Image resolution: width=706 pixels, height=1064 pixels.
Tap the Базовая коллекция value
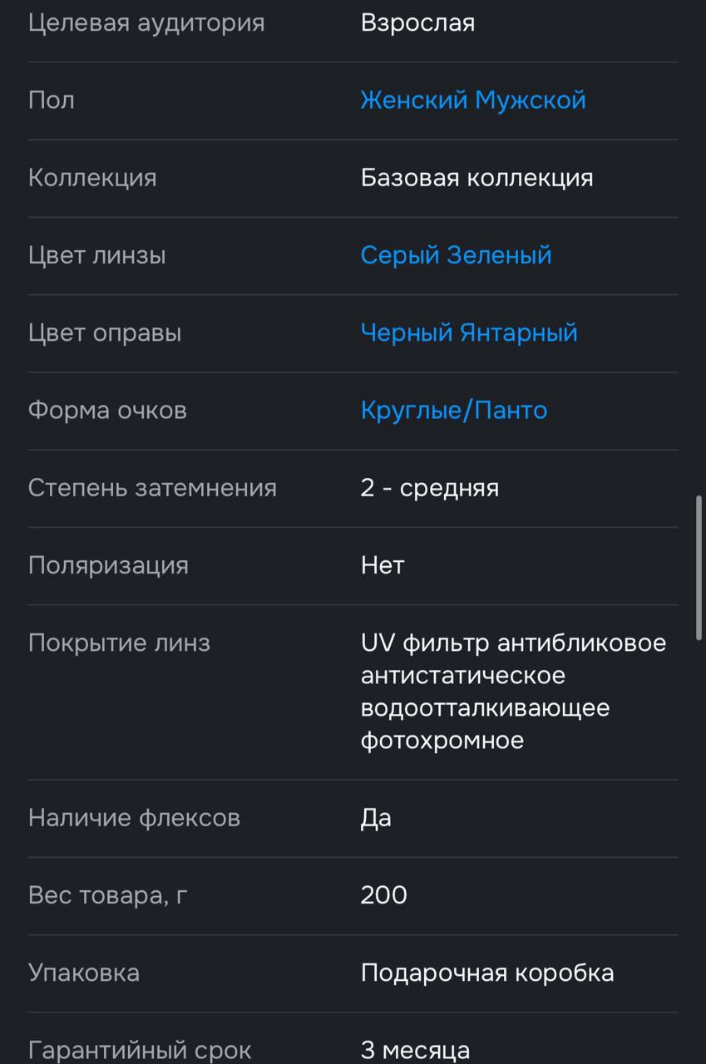click(x=476, y=178)
